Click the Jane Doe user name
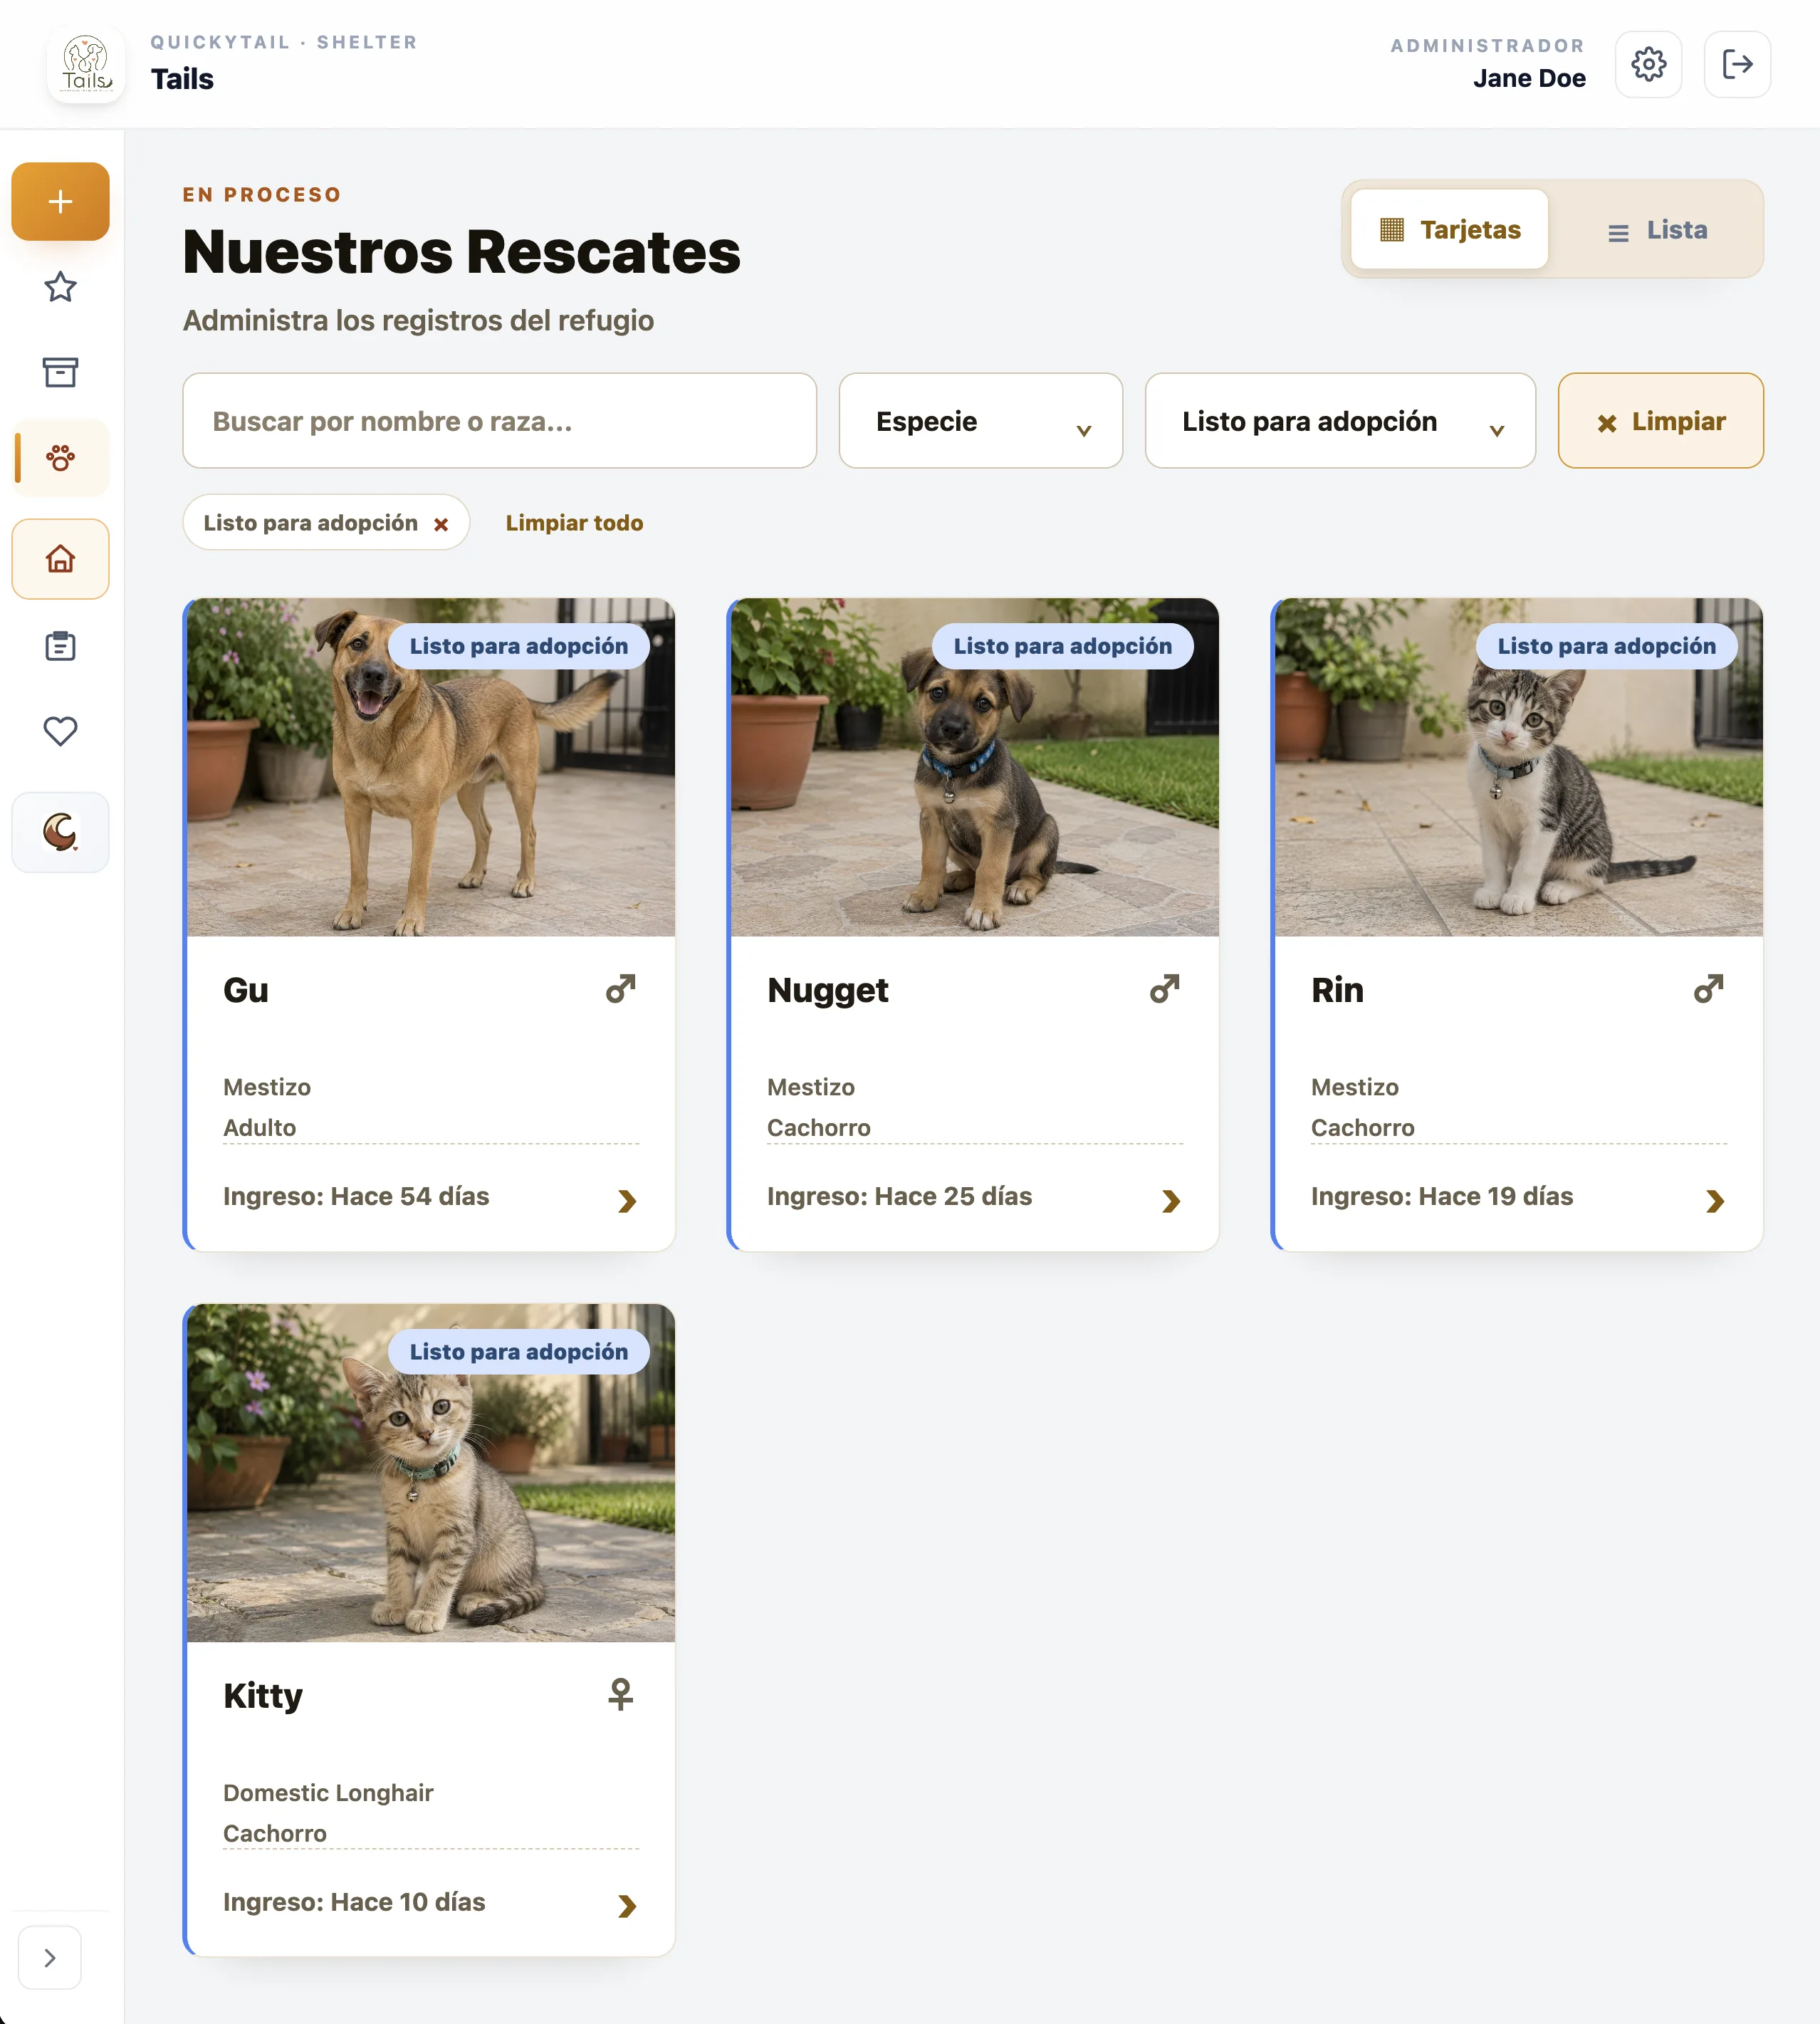This screenshot has height=2024, width=1820. 1529,78
